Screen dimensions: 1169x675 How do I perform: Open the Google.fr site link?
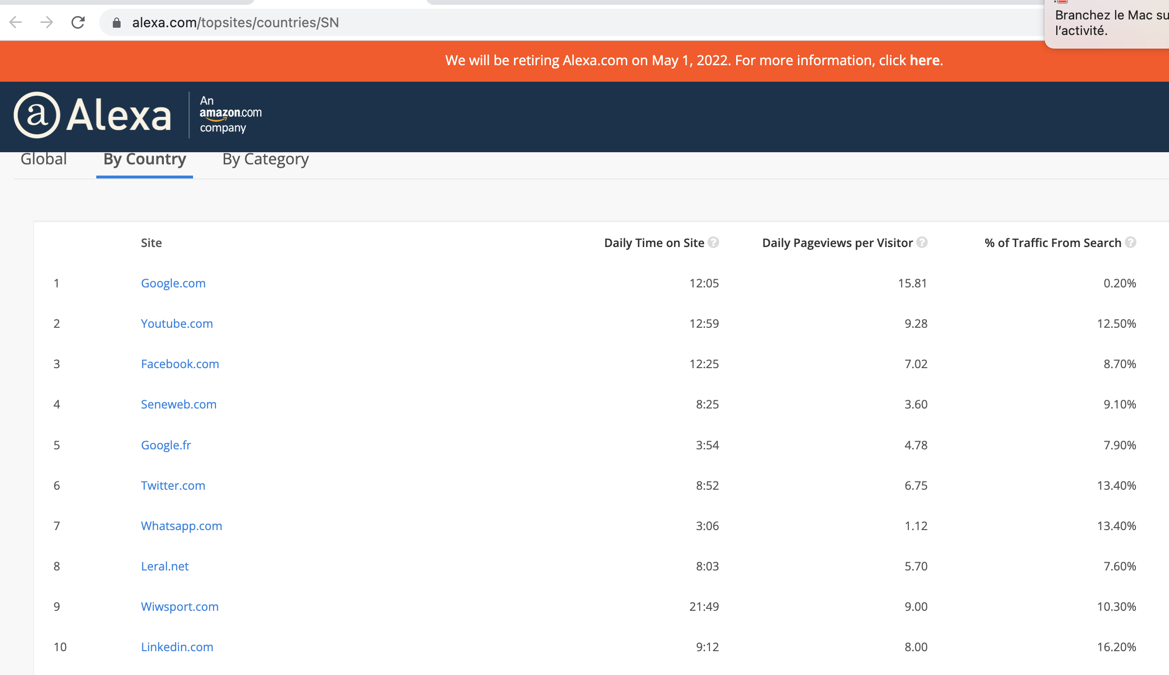click(x=166, y=445)
